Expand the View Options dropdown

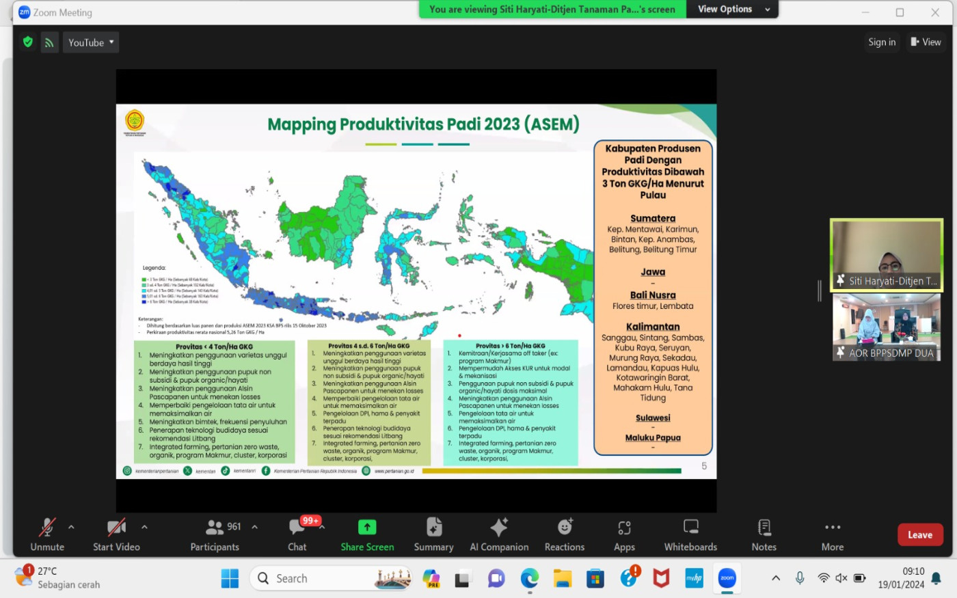coord(733,10)
